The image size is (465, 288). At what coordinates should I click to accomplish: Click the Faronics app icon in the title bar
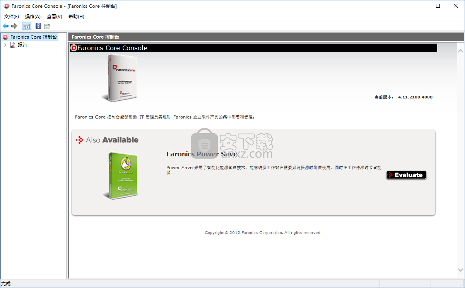(6, 6)
